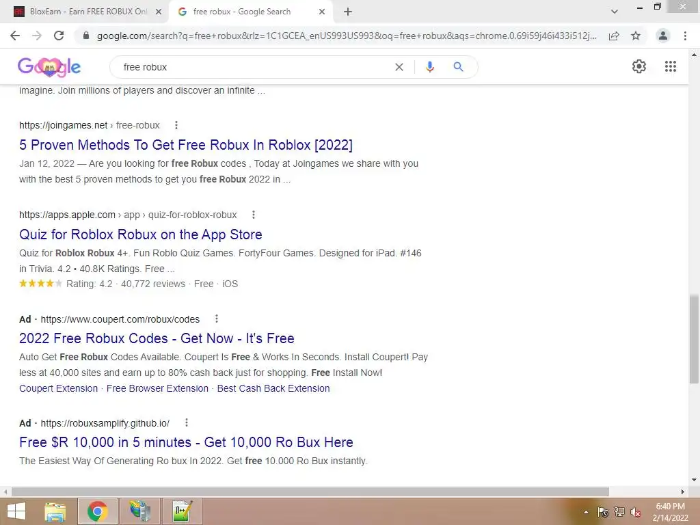Image resolution: width=700 pixels, height=525 pixels.
Task: Open the taskbar clock and date
Action: pyautogui.click(x=670, y=512)
